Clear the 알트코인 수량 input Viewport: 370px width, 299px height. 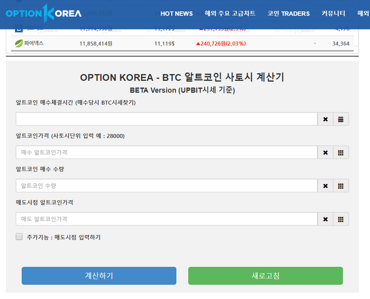pyautogui.click(x=325, y=186)
